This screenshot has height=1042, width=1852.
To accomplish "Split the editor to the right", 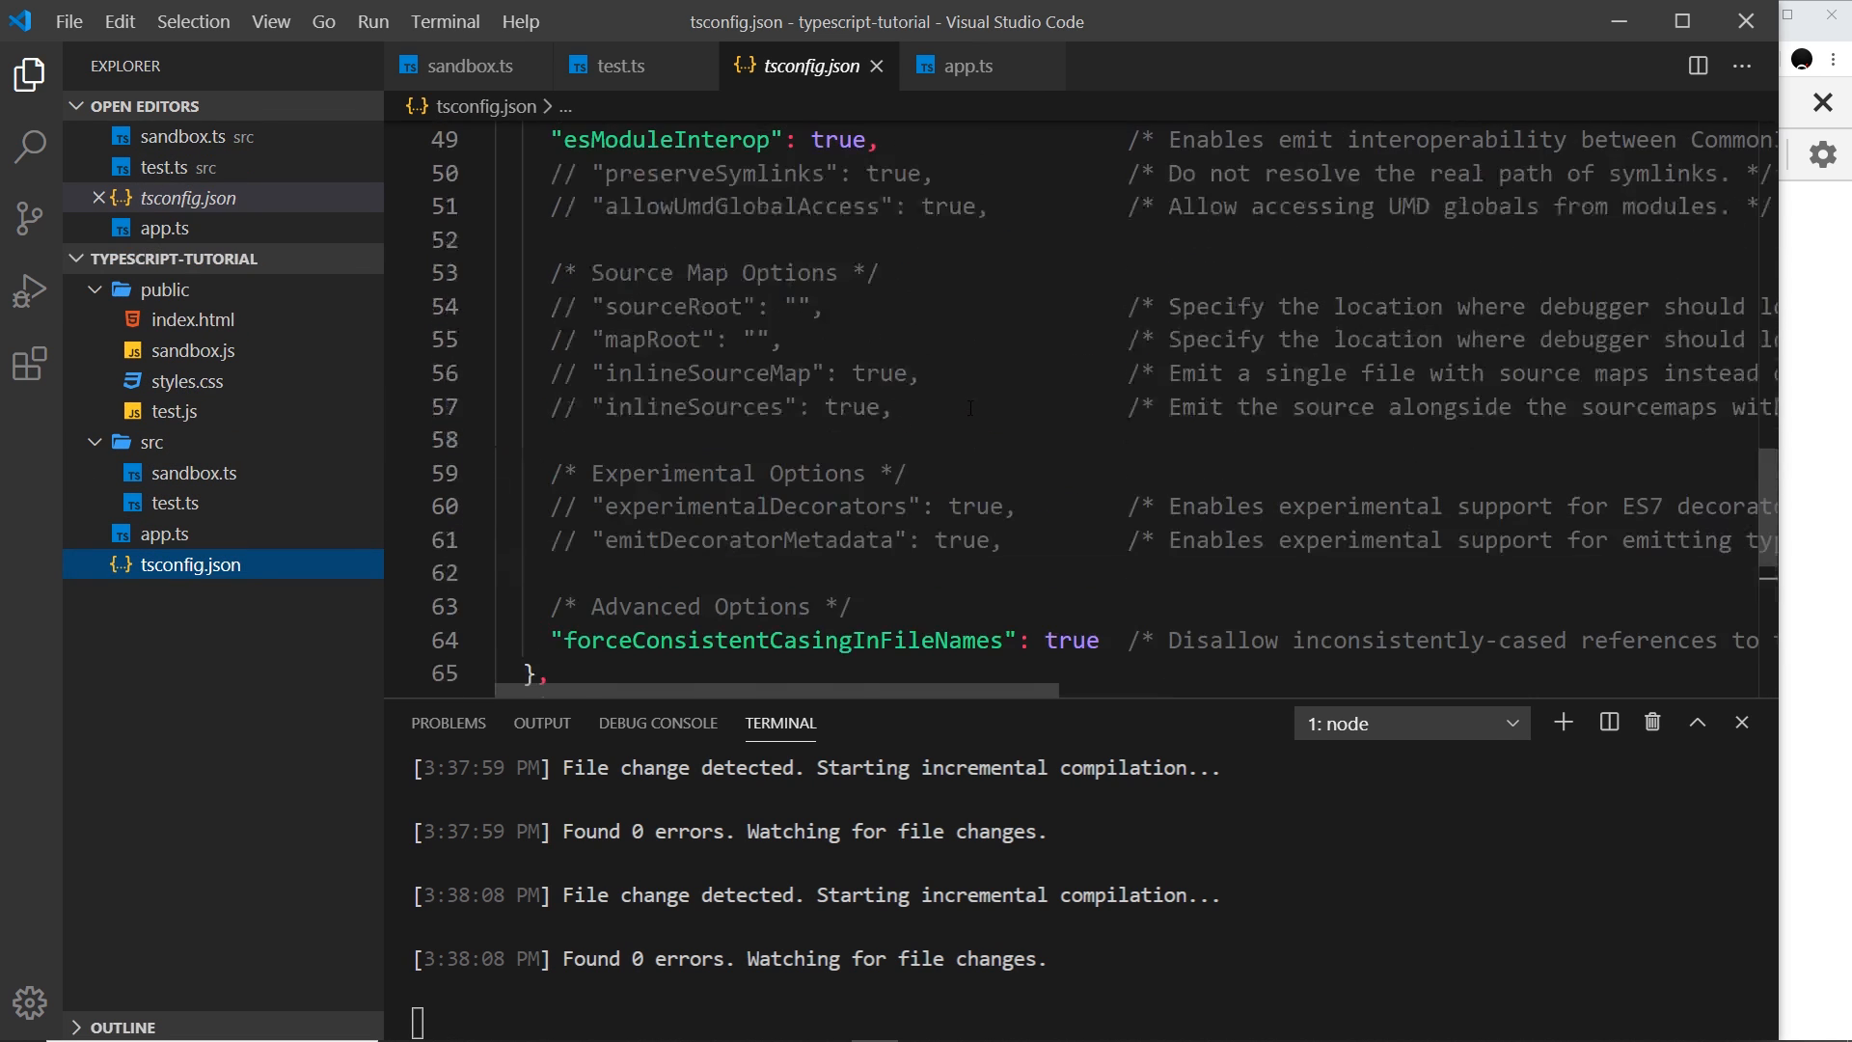I will 1699,66.
